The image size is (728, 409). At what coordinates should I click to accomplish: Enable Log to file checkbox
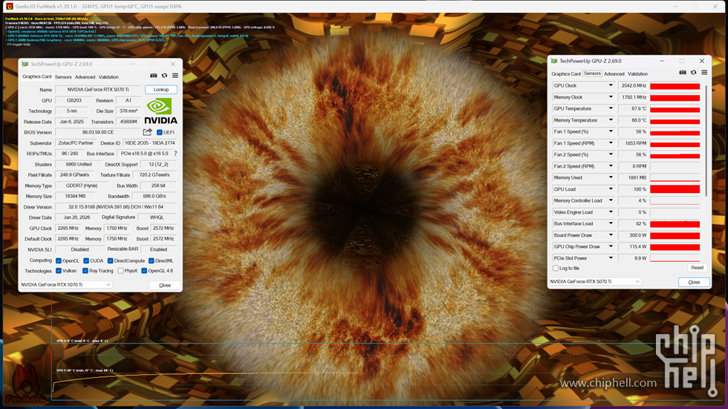point(555,268)
